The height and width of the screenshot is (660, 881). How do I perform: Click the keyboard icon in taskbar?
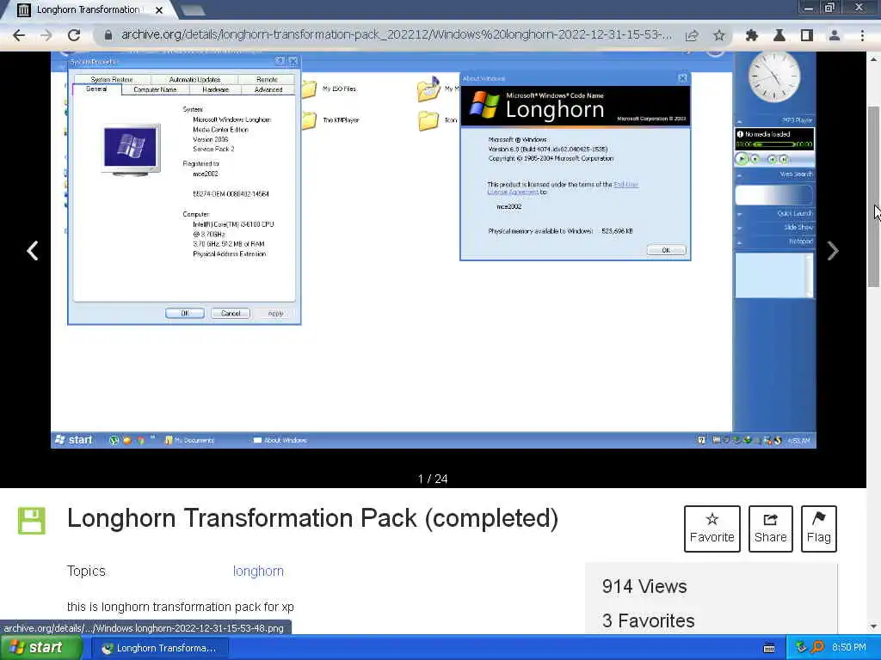tap(769, 648)
